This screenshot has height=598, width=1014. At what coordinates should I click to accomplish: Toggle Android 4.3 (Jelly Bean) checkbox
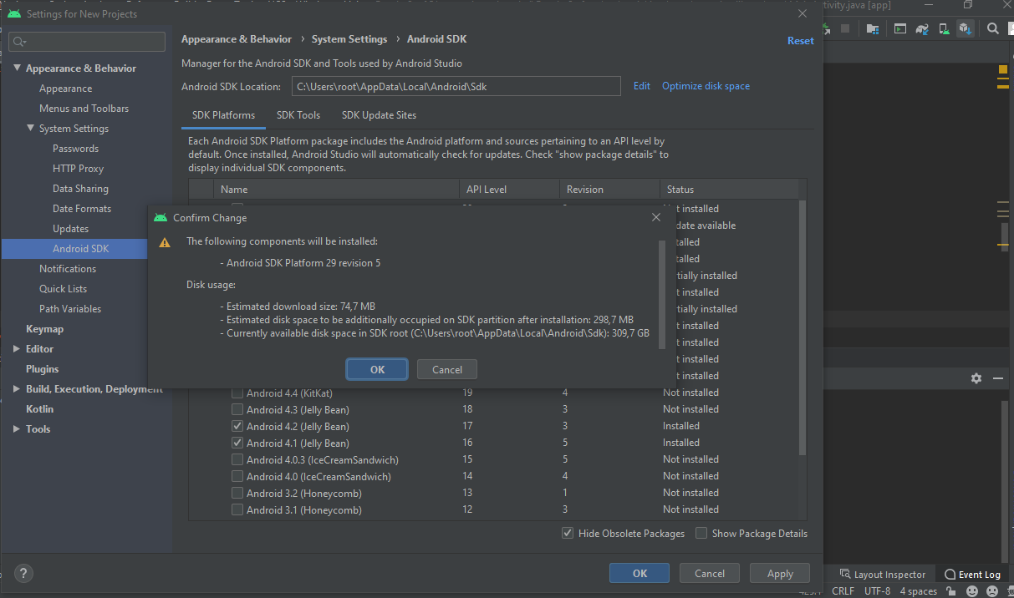click(x=237, y=409)
